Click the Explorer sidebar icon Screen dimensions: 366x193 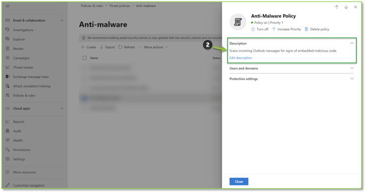7,39
